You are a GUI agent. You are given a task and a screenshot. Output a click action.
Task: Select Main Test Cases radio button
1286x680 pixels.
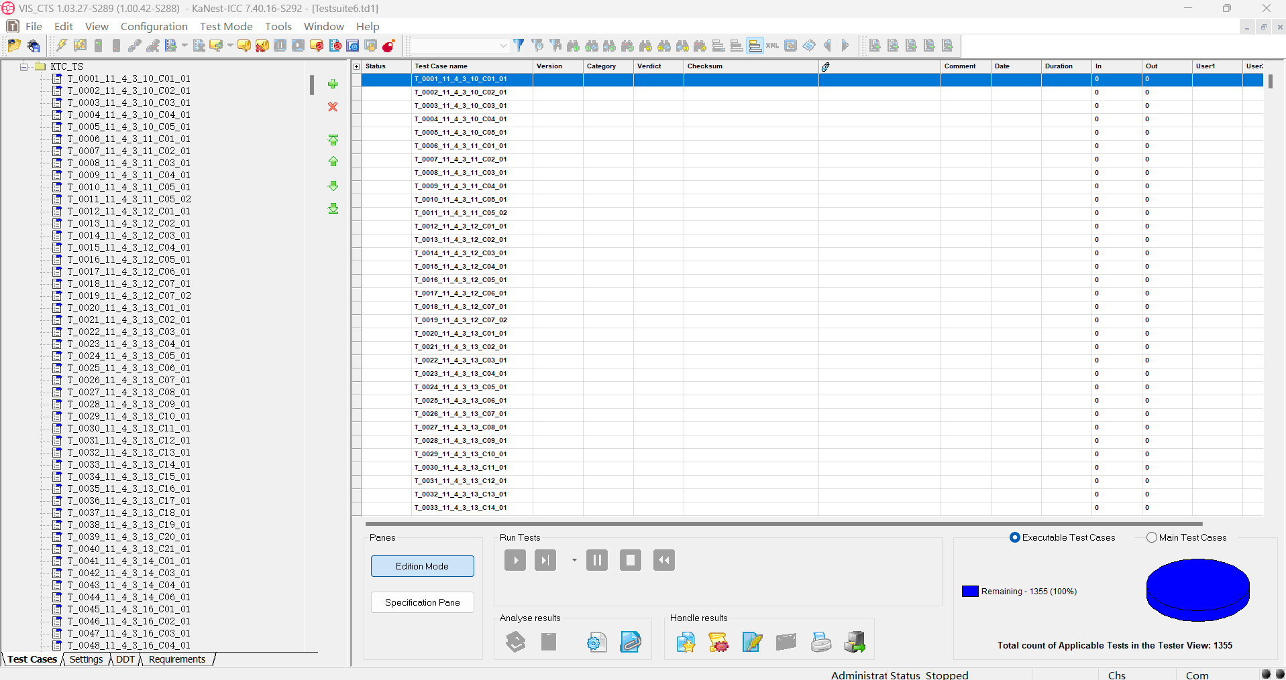click(1152, 537)
